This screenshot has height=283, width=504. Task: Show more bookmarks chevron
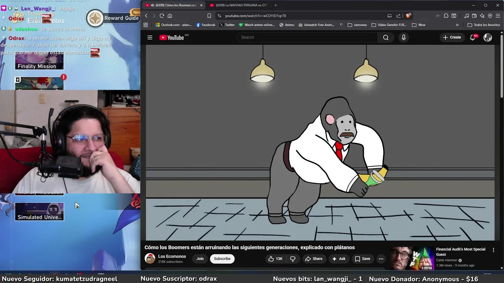point(457,25)
